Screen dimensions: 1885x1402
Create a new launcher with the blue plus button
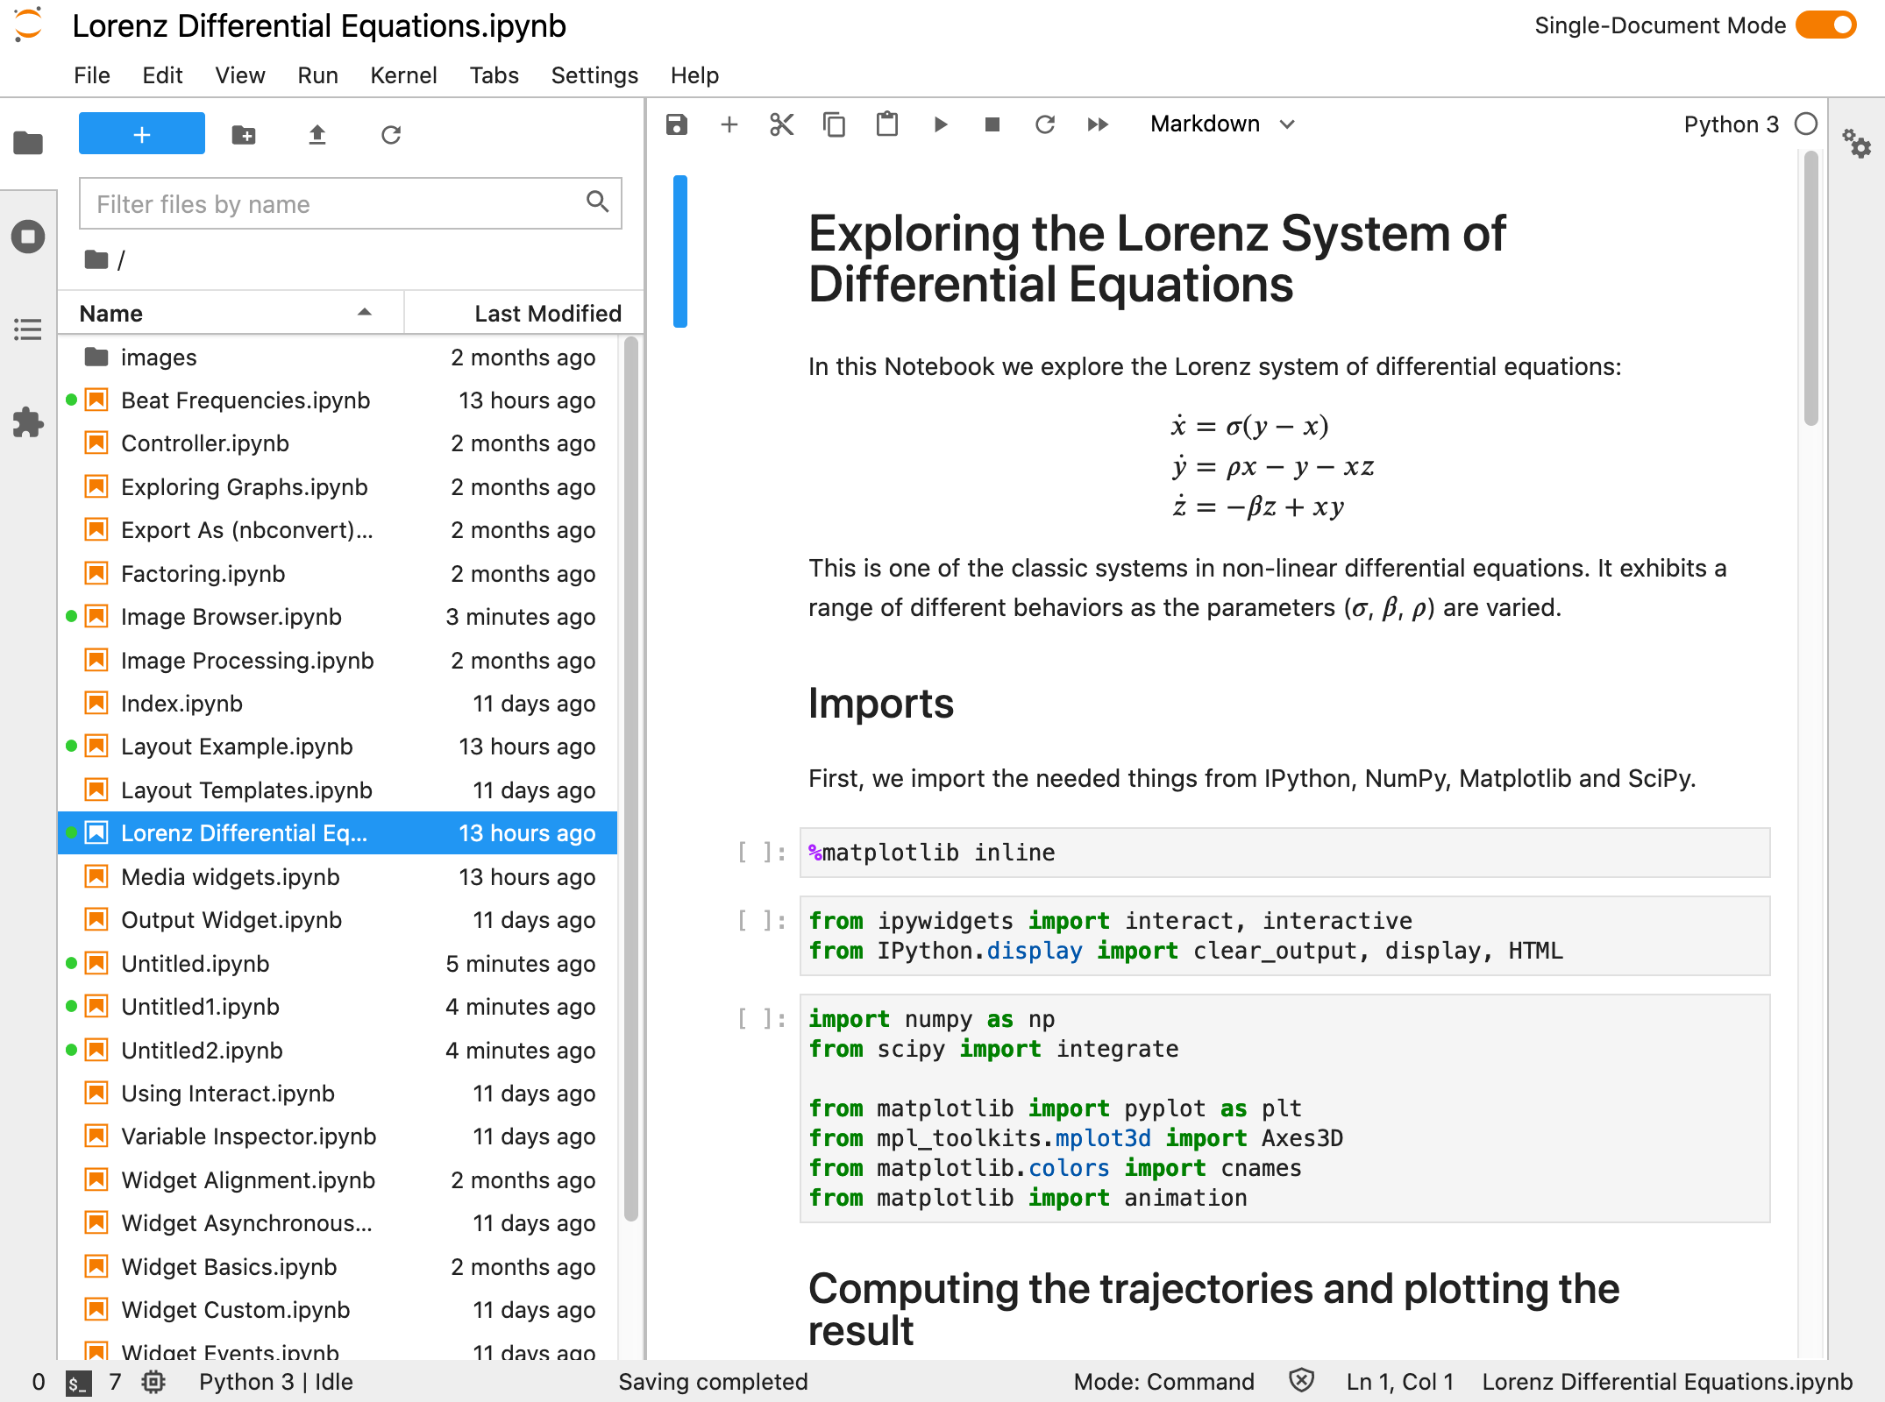tap(141, 133)
